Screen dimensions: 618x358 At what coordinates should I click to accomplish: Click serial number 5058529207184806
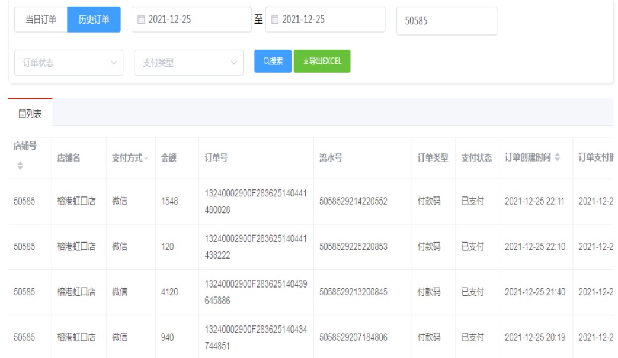point(353,338)
